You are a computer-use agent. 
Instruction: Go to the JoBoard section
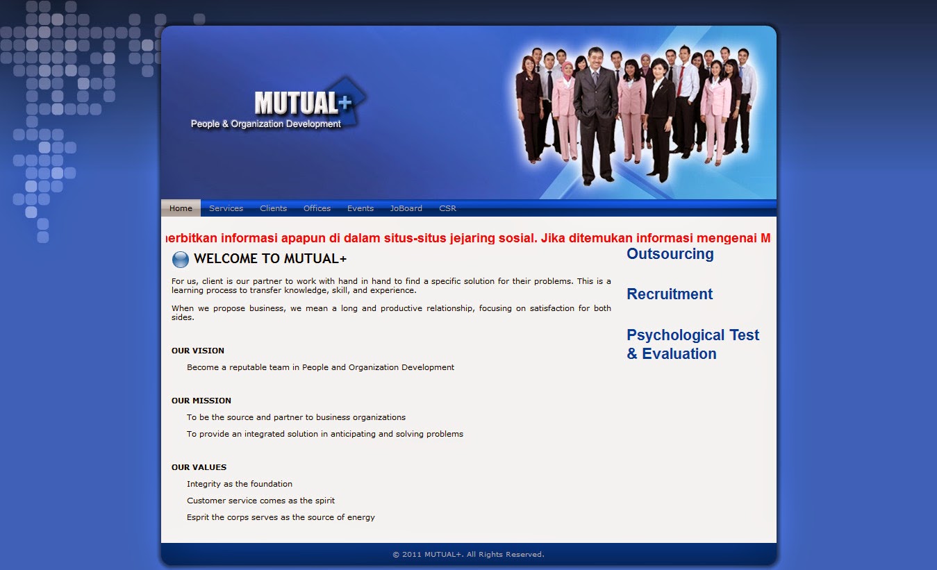point(406,208)
